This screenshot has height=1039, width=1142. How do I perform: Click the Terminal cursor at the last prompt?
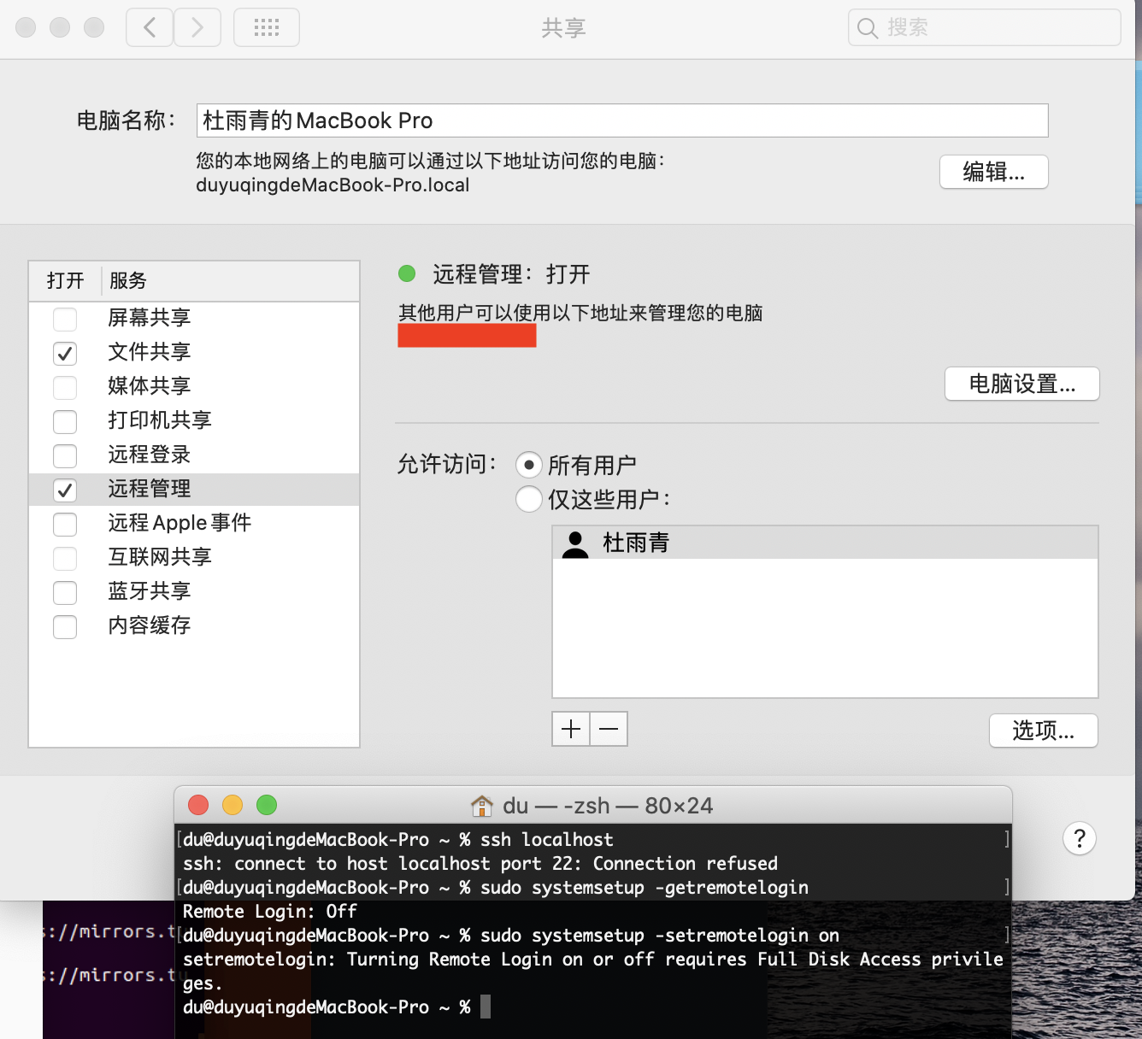click(486, 1007)
